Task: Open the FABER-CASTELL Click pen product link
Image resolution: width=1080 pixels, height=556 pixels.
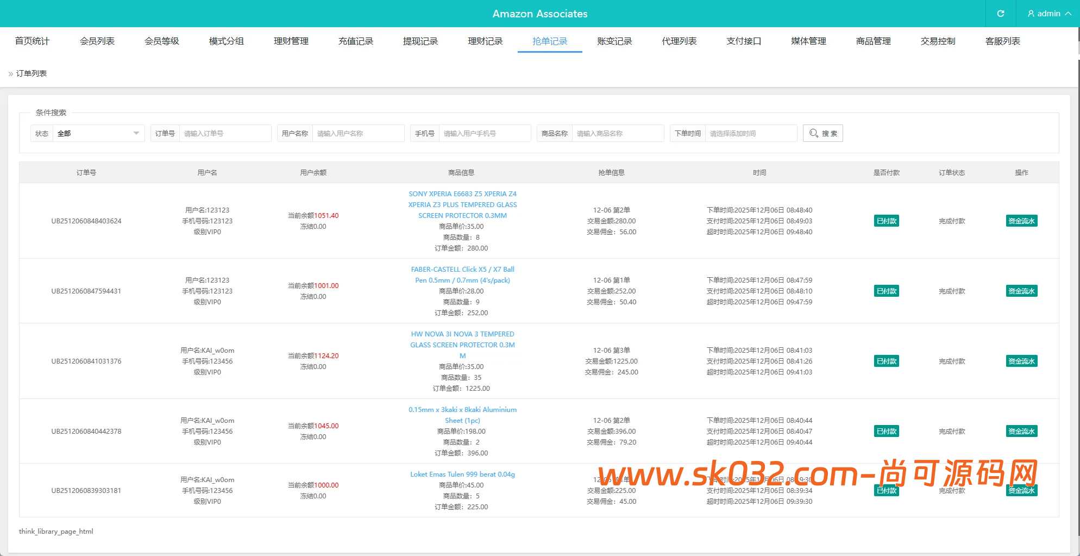Action: point(462,274)
